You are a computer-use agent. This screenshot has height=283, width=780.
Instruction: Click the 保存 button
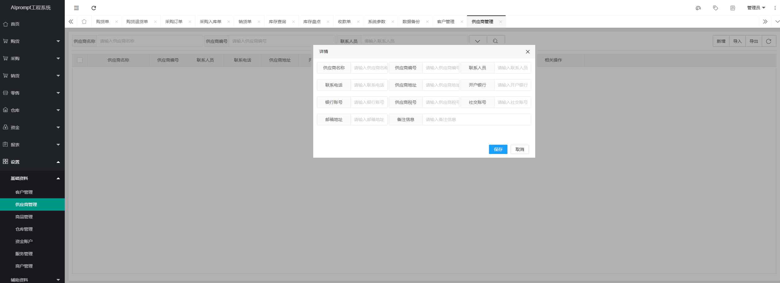[x=498, y=149]
